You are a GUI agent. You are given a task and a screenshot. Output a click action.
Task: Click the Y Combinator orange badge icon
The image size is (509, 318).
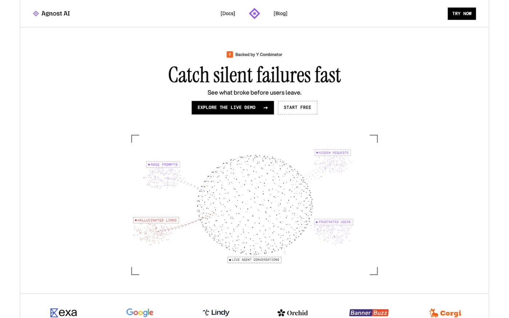click(x=230, y=55)
